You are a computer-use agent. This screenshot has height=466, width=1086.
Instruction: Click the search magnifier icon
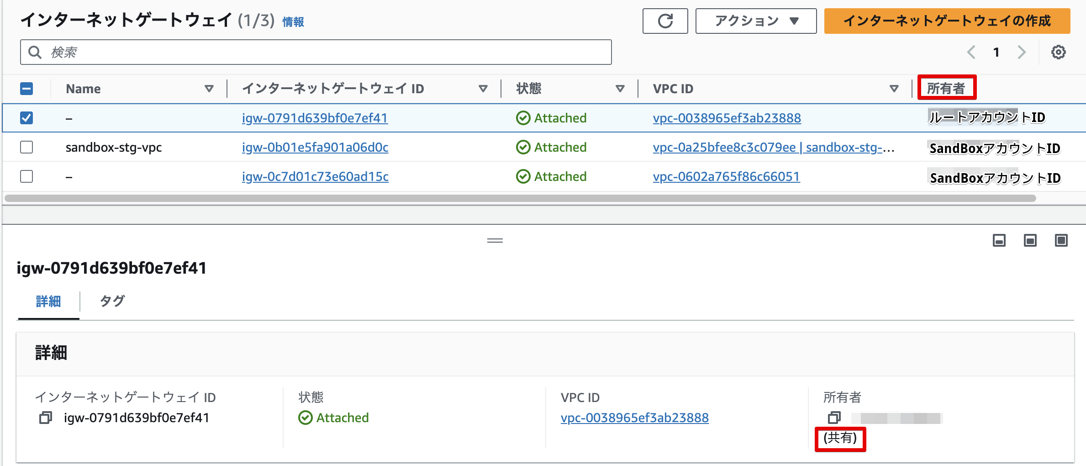pyautogui.click(x=35, y=52)
